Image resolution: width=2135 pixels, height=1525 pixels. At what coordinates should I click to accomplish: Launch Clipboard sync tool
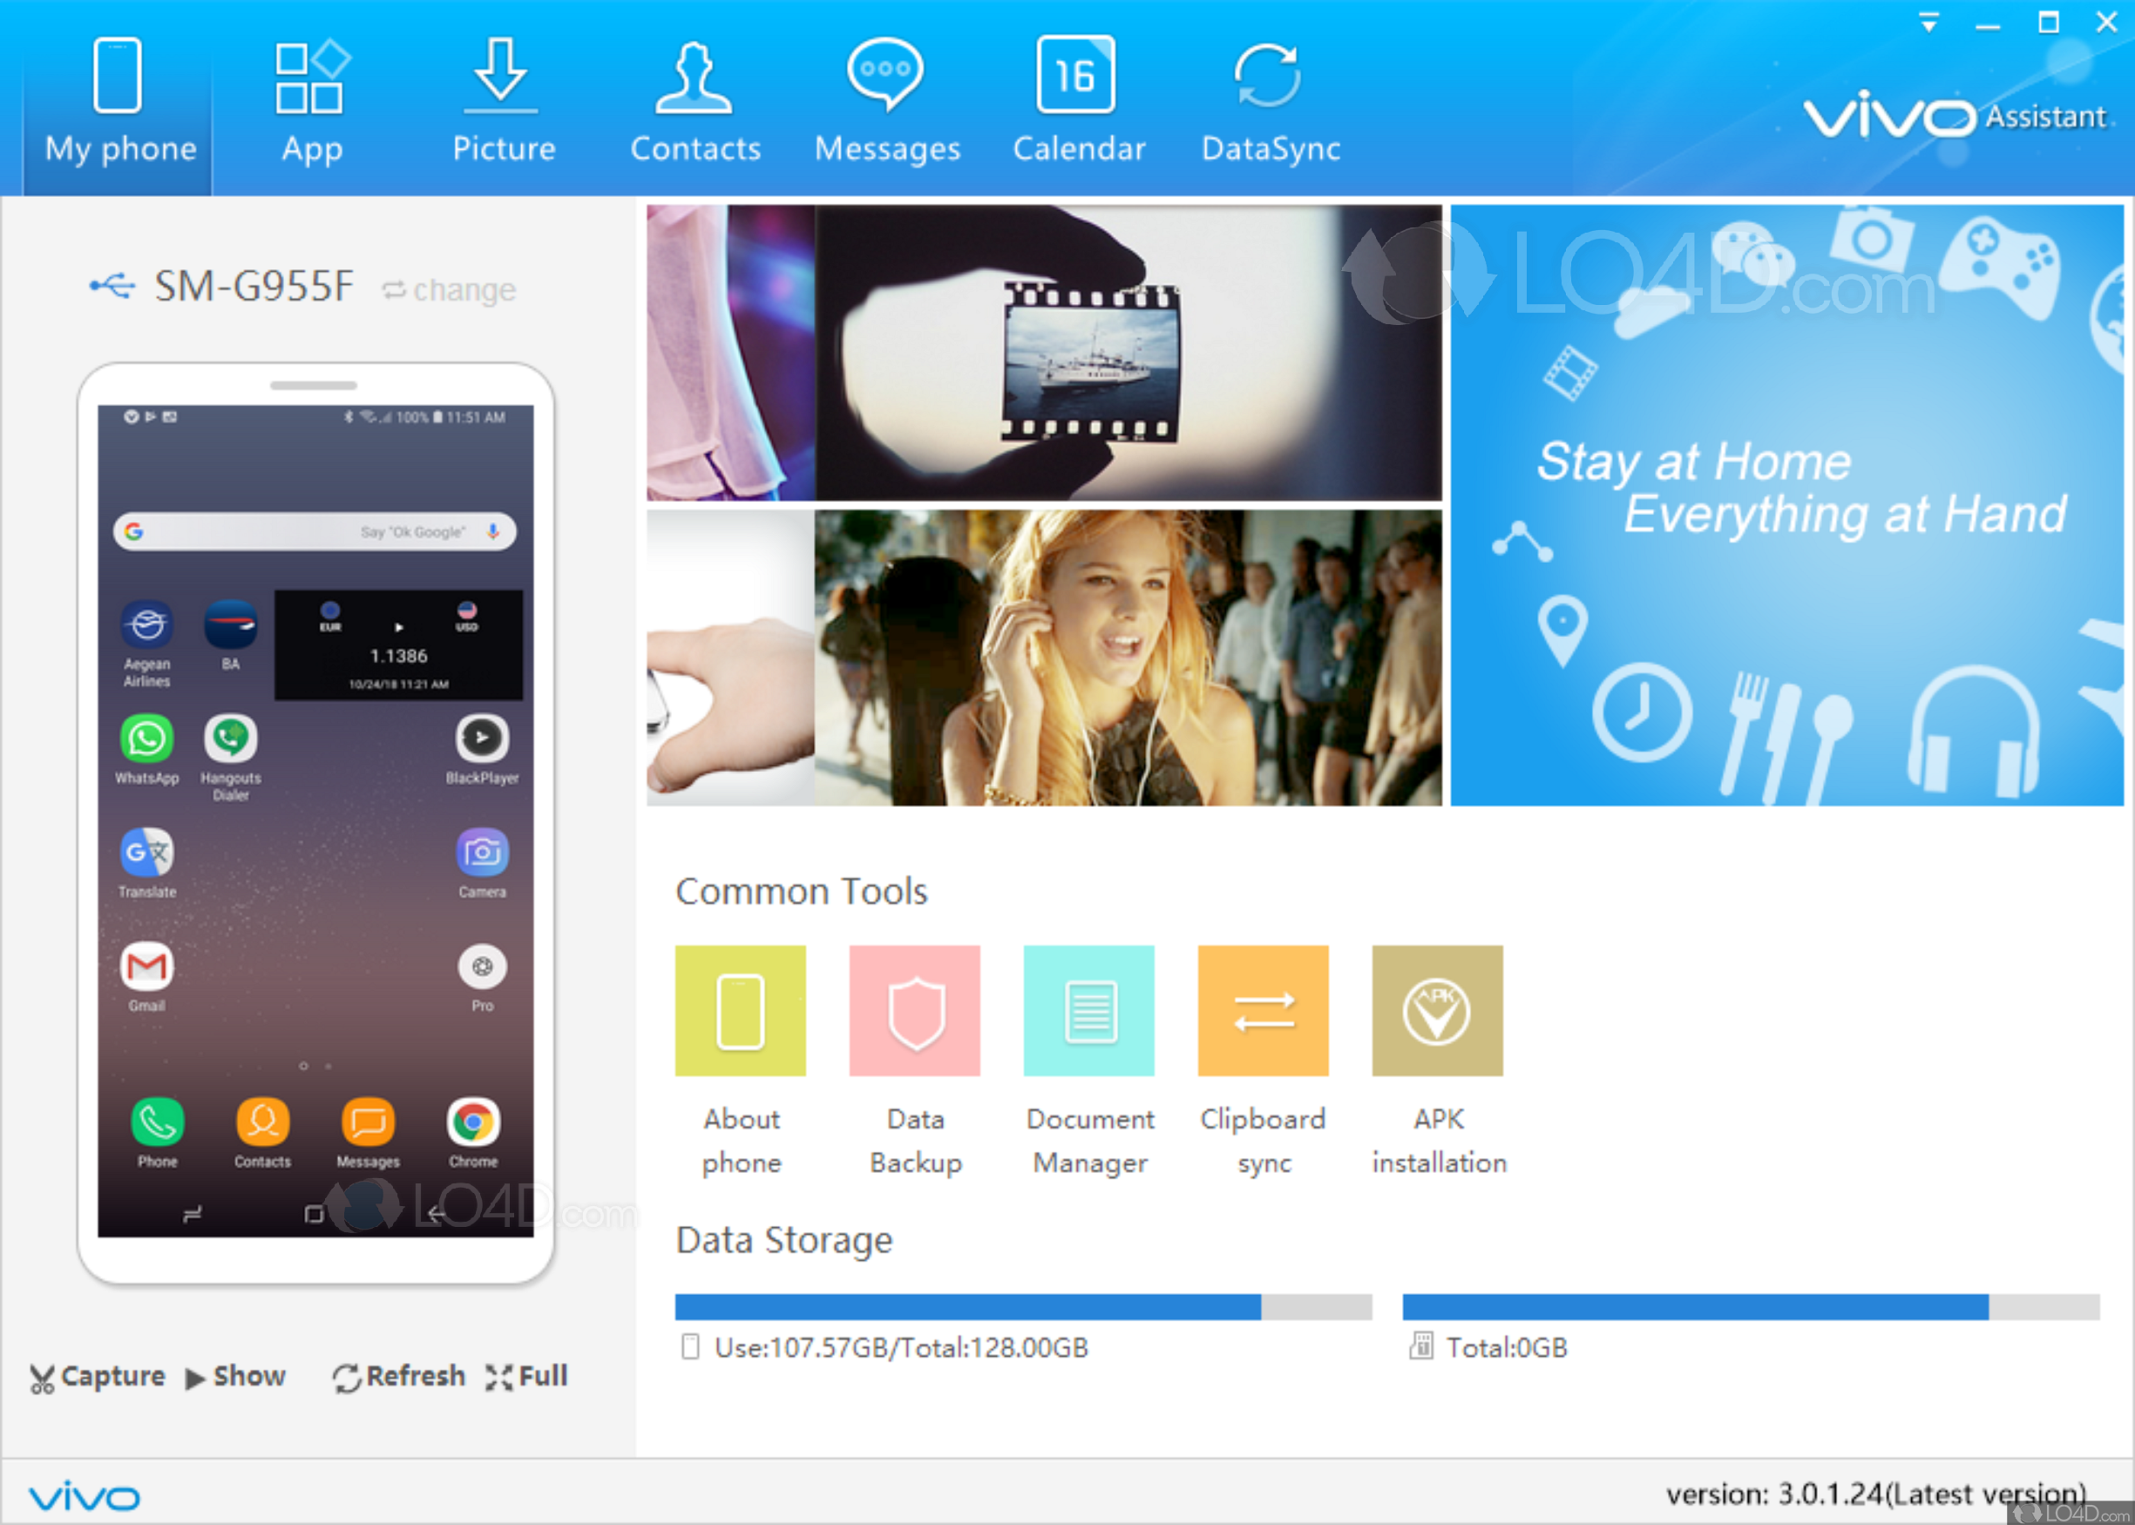pos(1263,1010)
